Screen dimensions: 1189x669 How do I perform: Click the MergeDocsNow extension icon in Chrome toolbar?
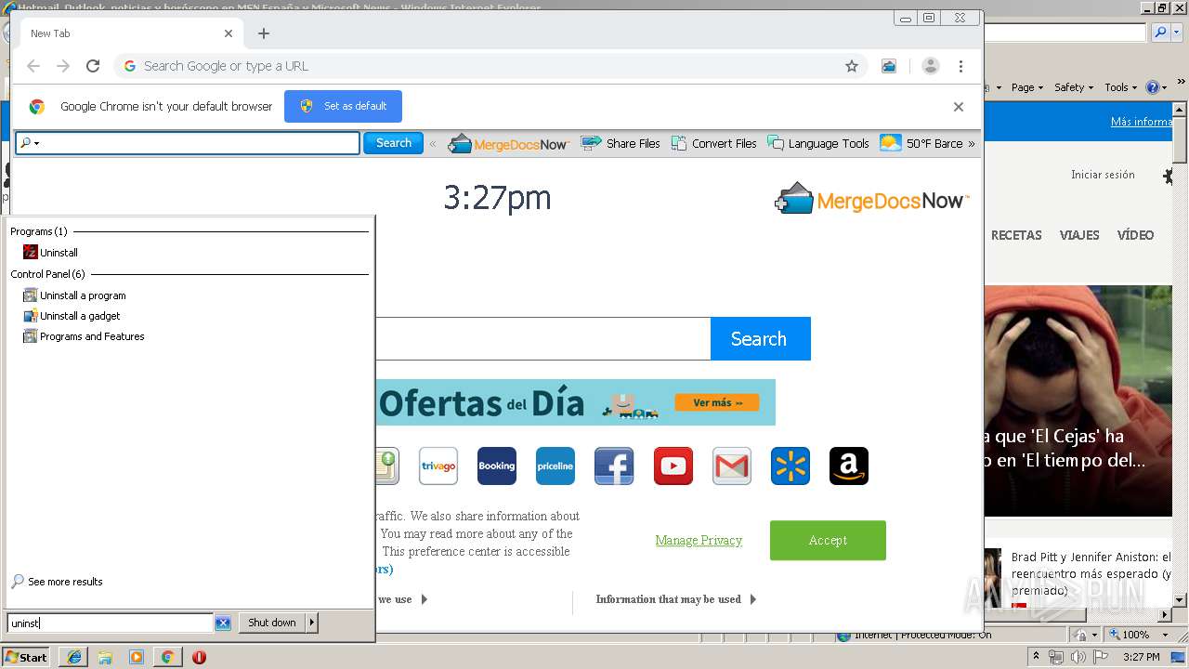[x=889, y=66]
